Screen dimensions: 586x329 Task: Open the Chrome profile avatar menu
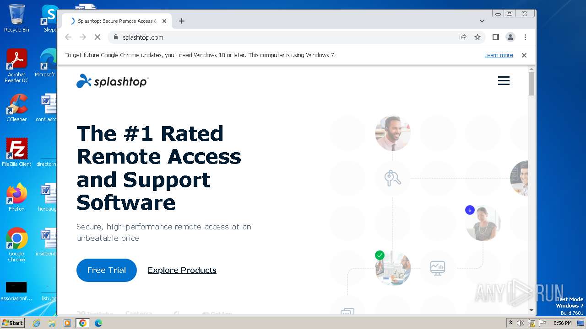coord(510,37)
